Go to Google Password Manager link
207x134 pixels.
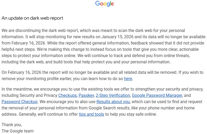[x=157, y=96]
